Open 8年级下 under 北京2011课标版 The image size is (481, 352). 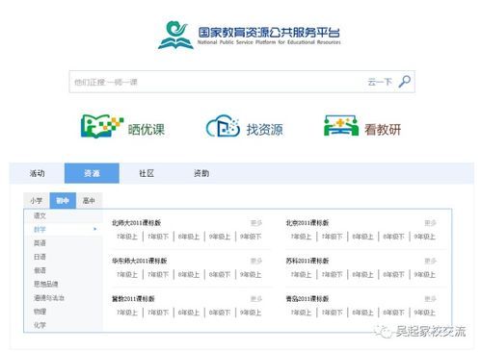click(393, 237)
